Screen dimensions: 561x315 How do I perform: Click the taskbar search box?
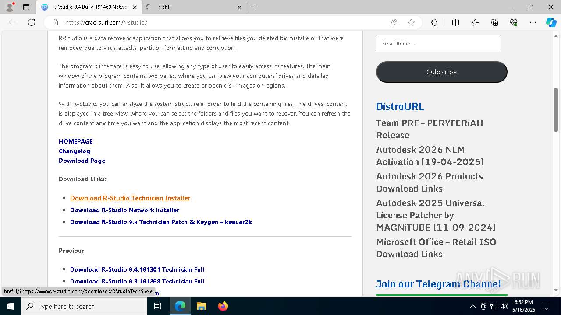coord(84,306)
